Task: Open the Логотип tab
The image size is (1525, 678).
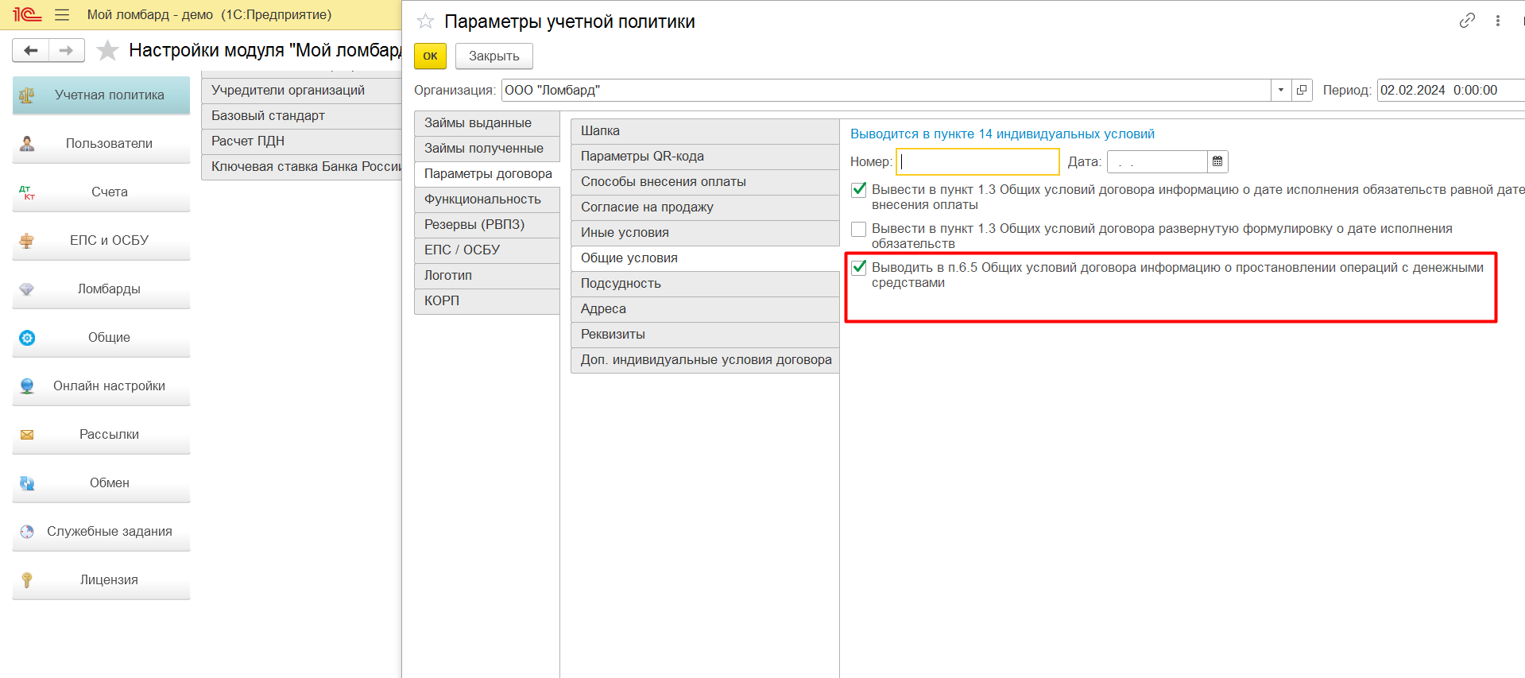Action: tap(486, 276)
